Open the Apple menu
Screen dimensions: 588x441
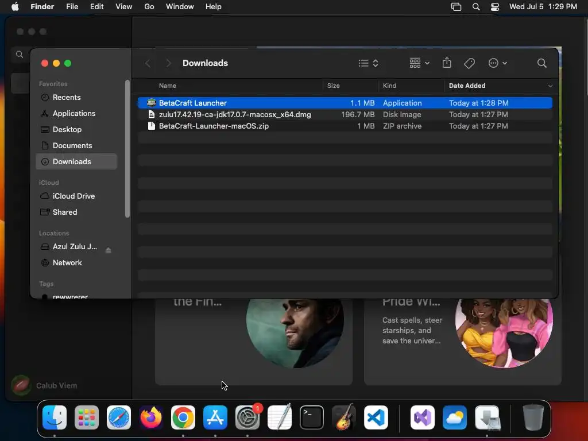click(15, 7)
